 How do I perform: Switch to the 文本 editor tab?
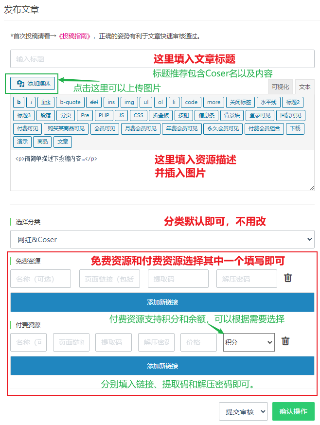coord(304,87)
